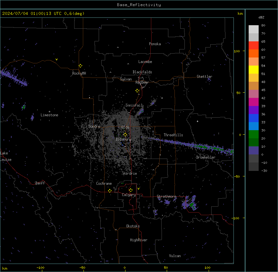Click the yellow diamond marker above Calgary label

click(131, 190)
